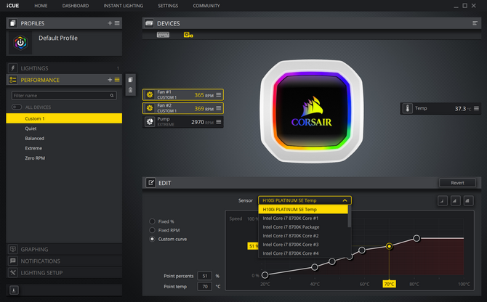Image resolution: width=487 pixels, height=302 pixels.
Task: Click the Revert button
Action: (x=457, y=183)
